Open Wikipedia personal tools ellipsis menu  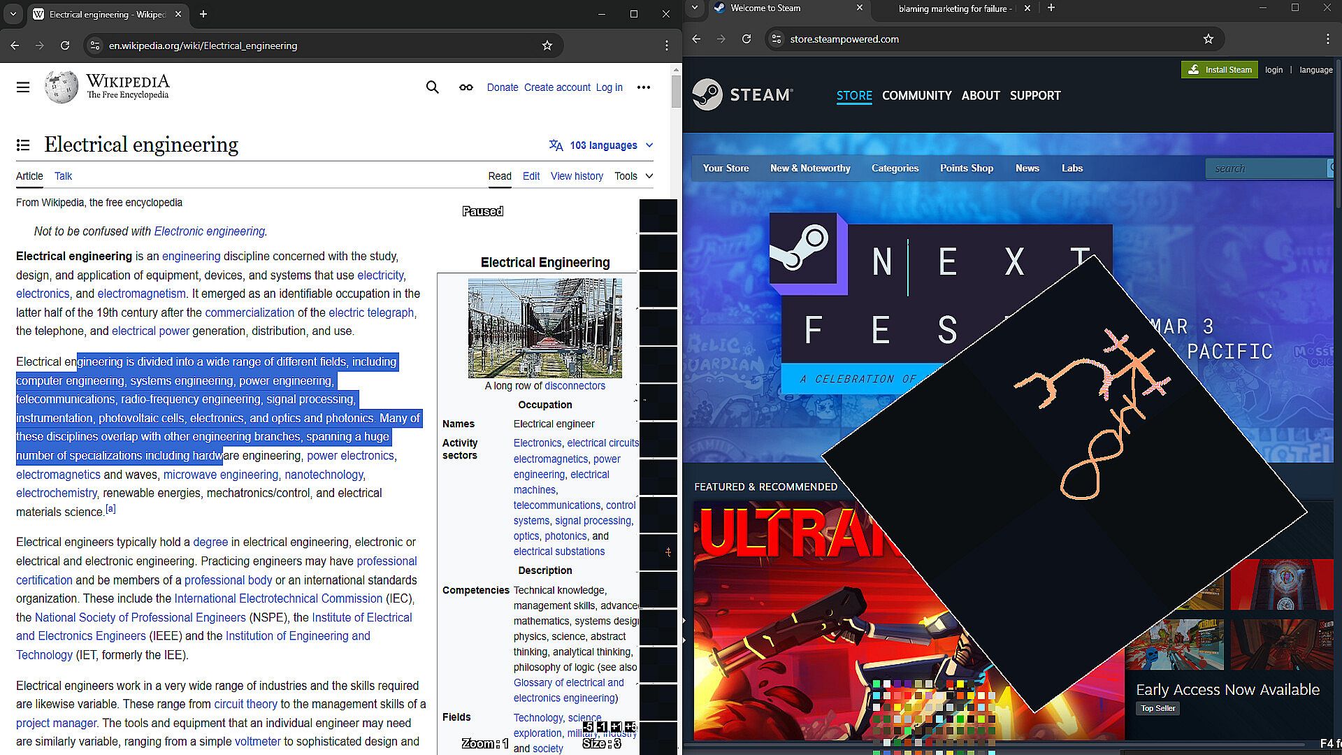coord(643,87)
